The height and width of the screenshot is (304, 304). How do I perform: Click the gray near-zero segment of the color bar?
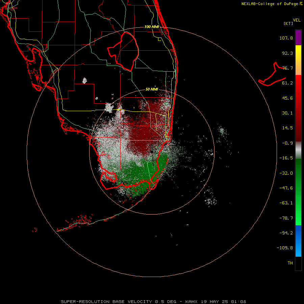tap(298, 149)
